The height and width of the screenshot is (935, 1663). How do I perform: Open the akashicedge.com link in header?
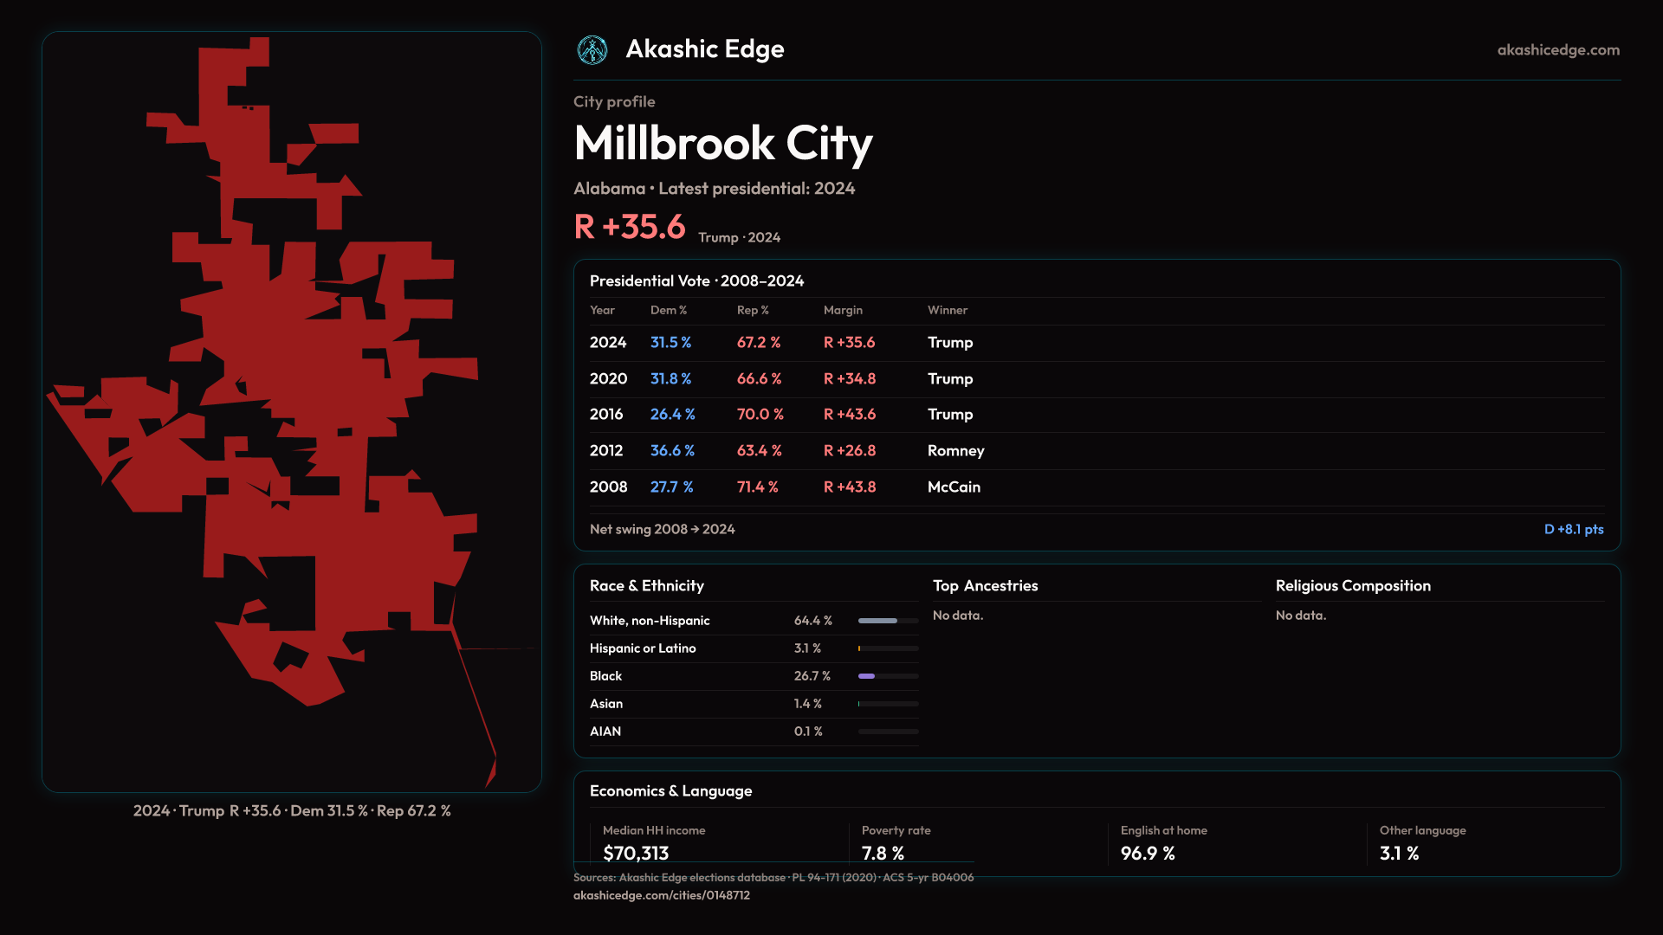tap(1557, 50)
